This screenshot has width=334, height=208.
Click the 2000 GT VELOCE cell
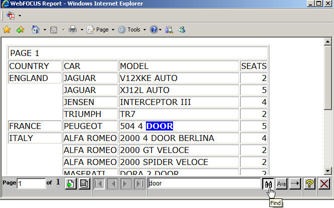pyautogui.click(x=179, y=150)
